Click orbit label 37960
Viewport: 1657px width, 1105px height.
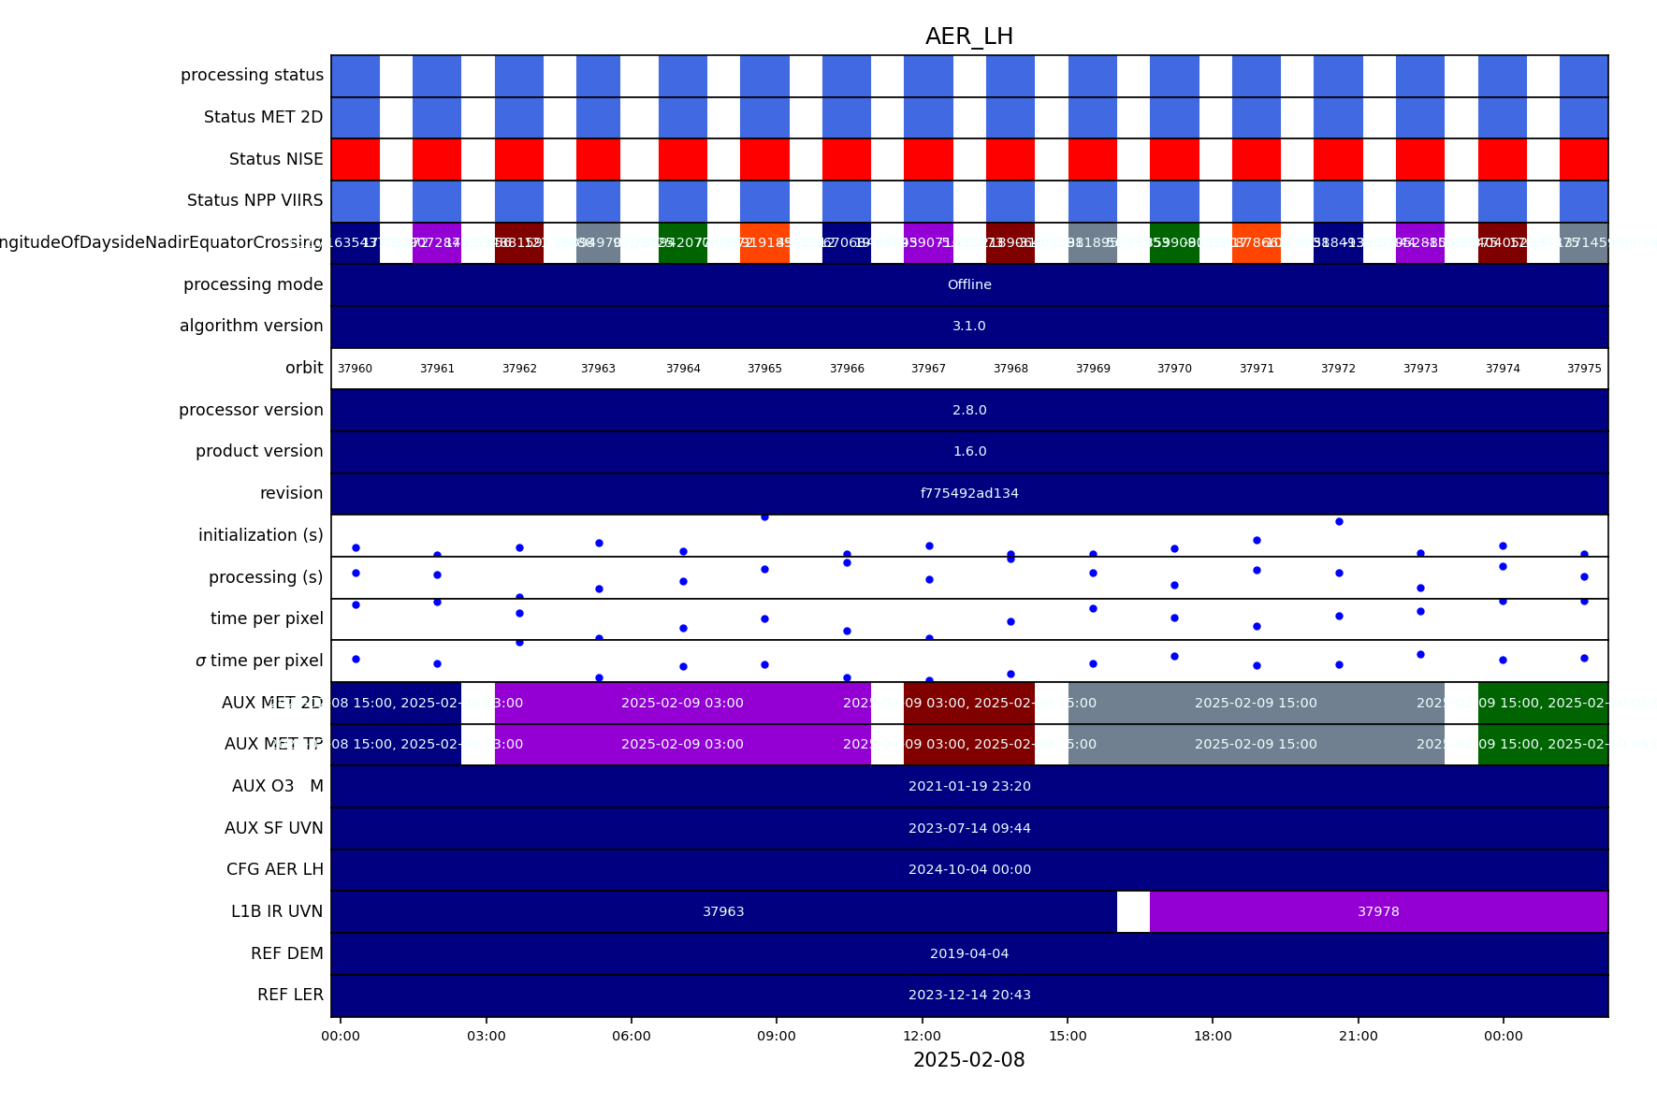point(355,369)
